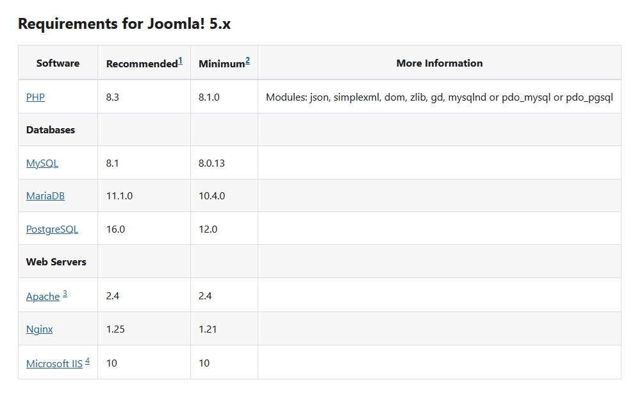
Task: Click the MariaDB recommended version 11.1.0 cell
Action: coord(119,195)
